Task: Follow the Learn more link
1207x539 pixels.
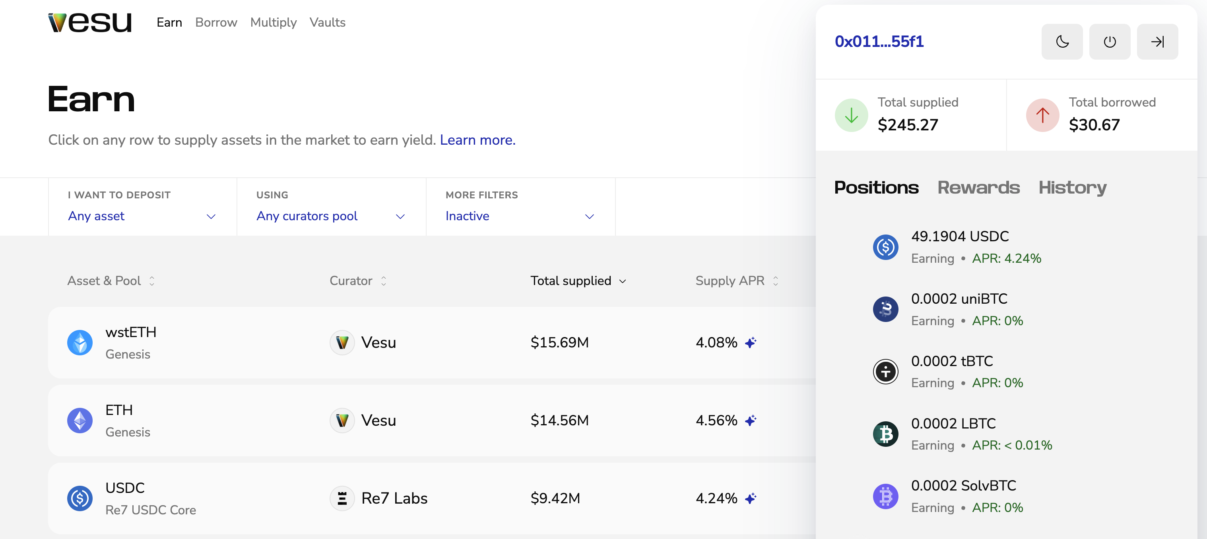Action: click(x=477, y=140)
